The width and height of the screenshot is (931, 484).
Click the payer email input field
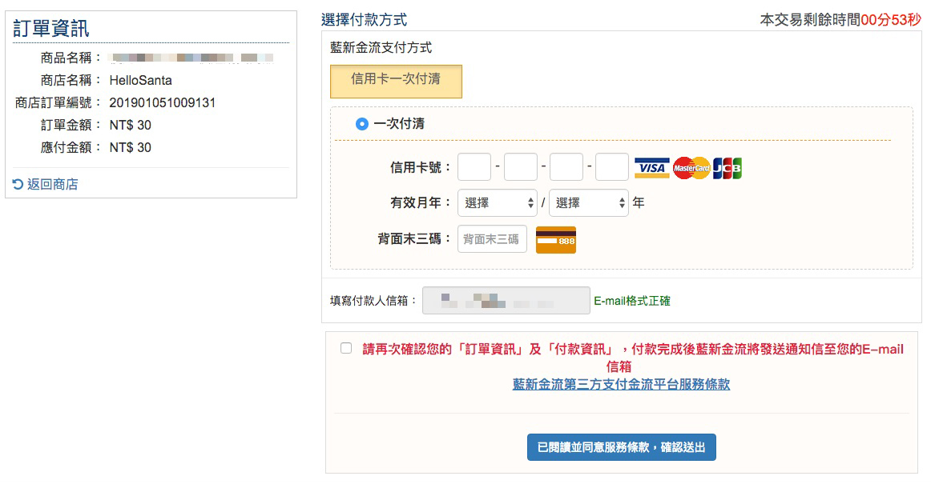click(506, 301)
